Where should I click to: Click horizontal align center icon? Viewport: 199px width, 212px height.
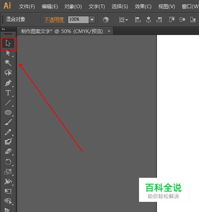[148, 20]
